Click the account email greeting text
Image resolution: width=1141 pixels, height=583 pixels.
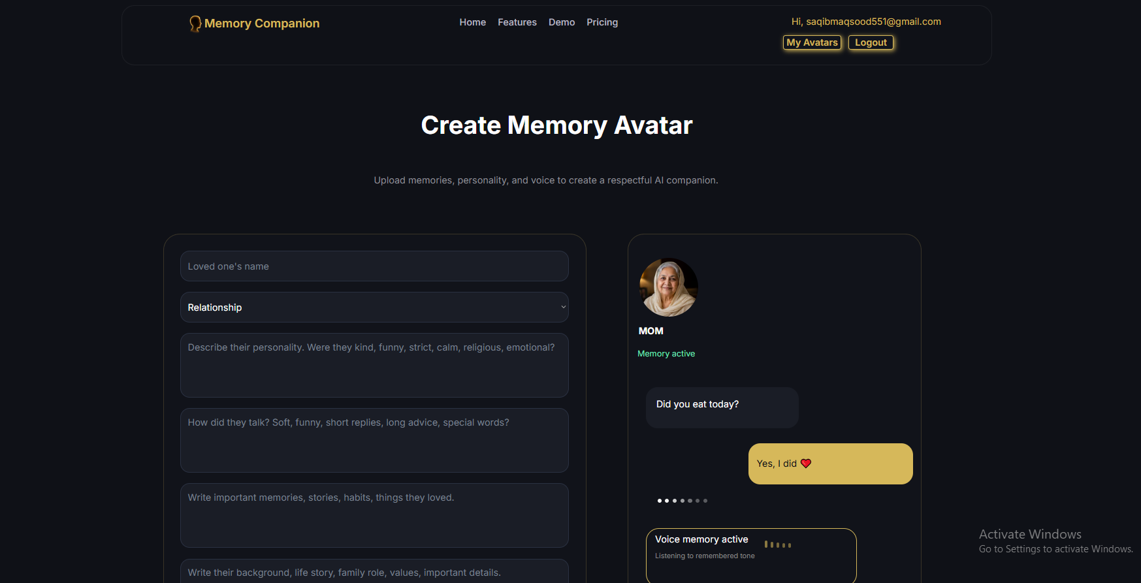[x=866, y=22]
